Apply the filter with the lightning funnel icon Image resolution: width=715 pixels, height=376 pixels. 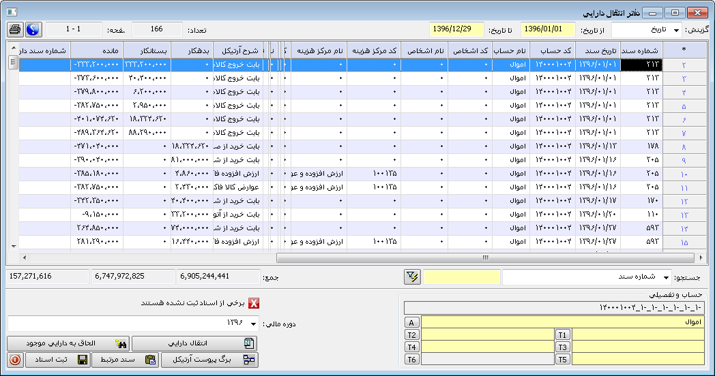(412, 277)
